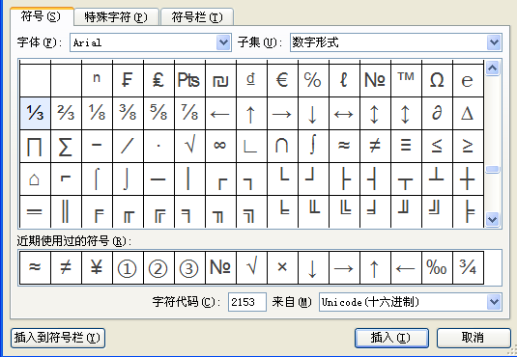Select circled number three in recent symbols

click(x=189, y=267)
